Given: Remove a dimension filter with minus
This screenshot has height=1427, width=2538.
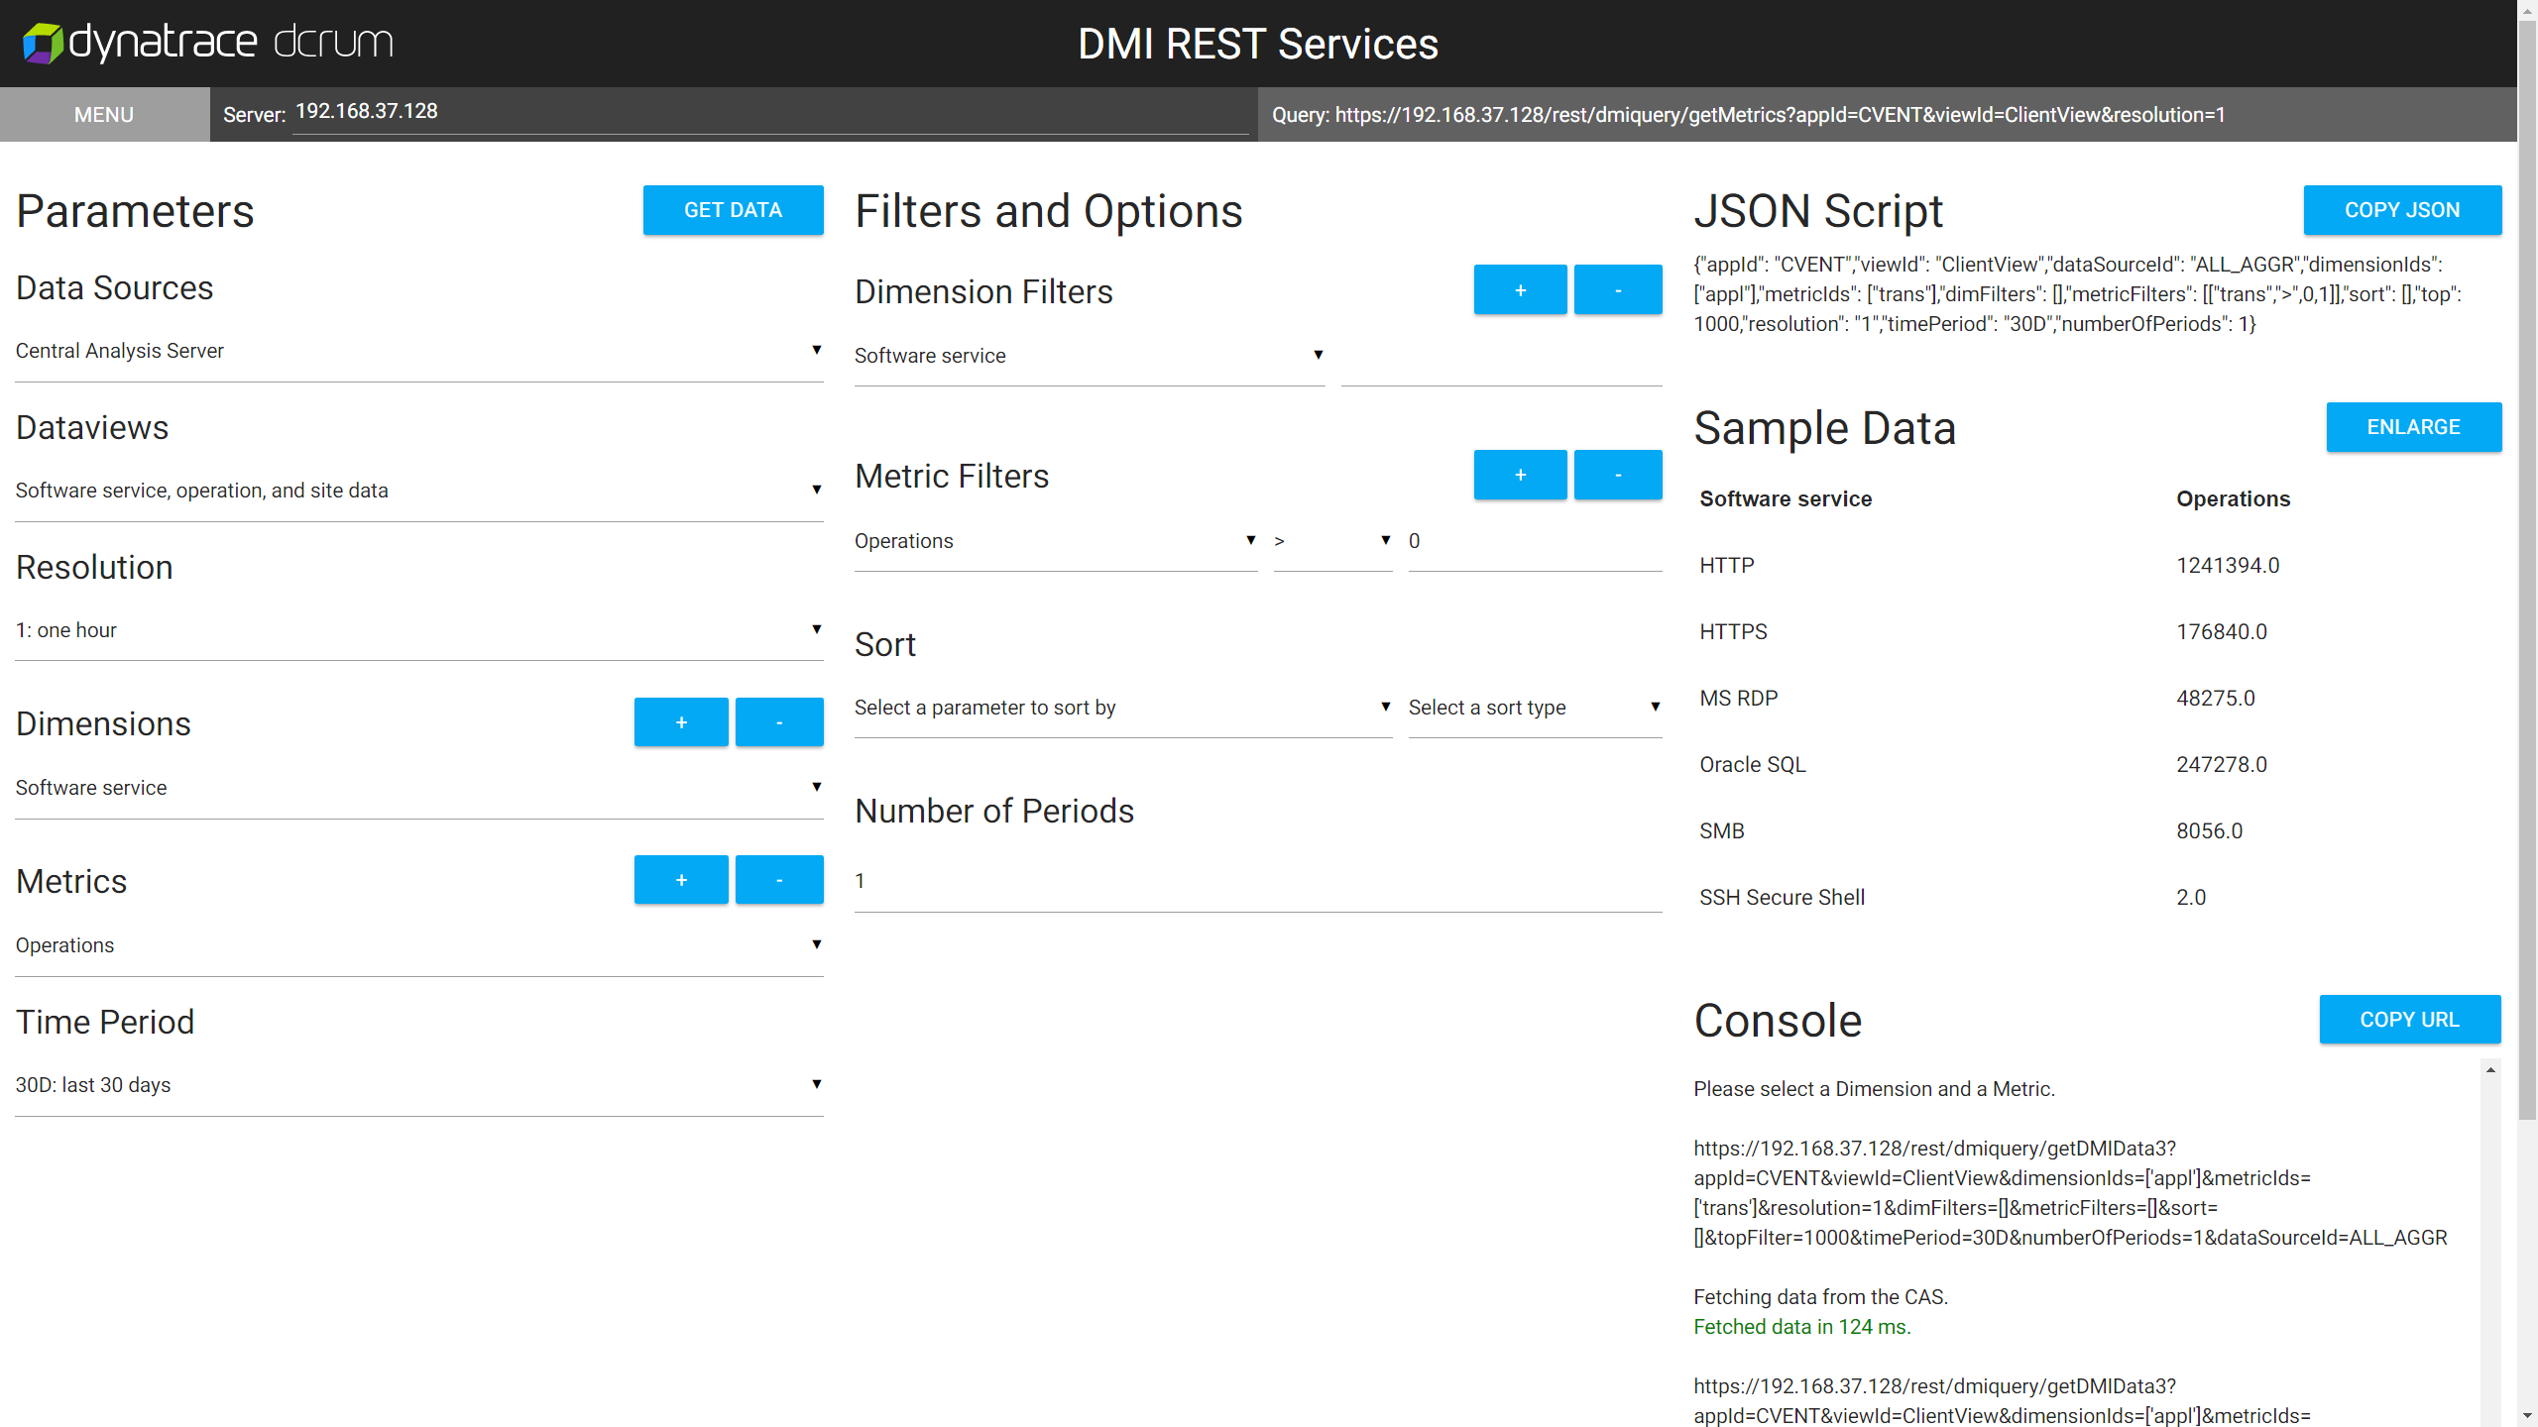Looking at the screenshot, I should click(x=1618, y=290).
